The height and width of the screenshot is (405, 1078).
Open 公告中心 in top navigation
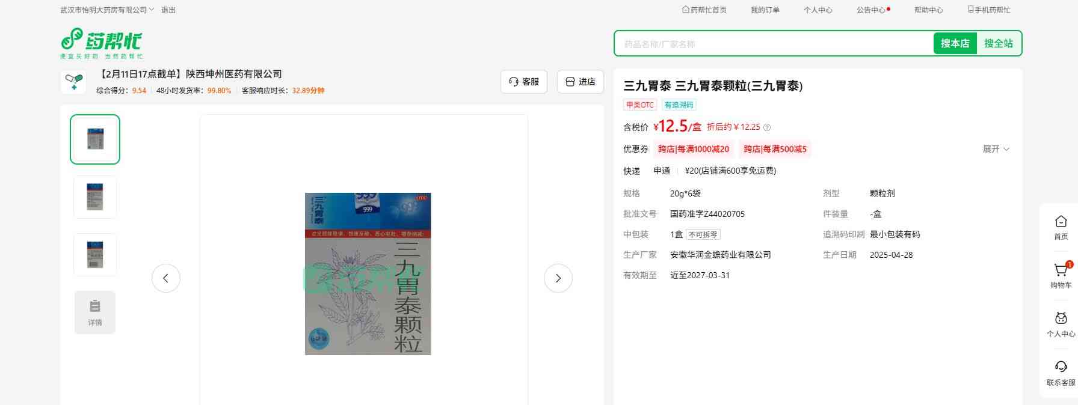(x=871, y=10)
